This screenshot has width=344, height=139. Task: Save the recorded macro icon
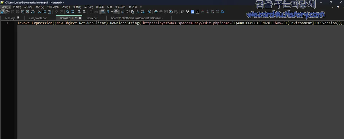[x=176, y=12]
